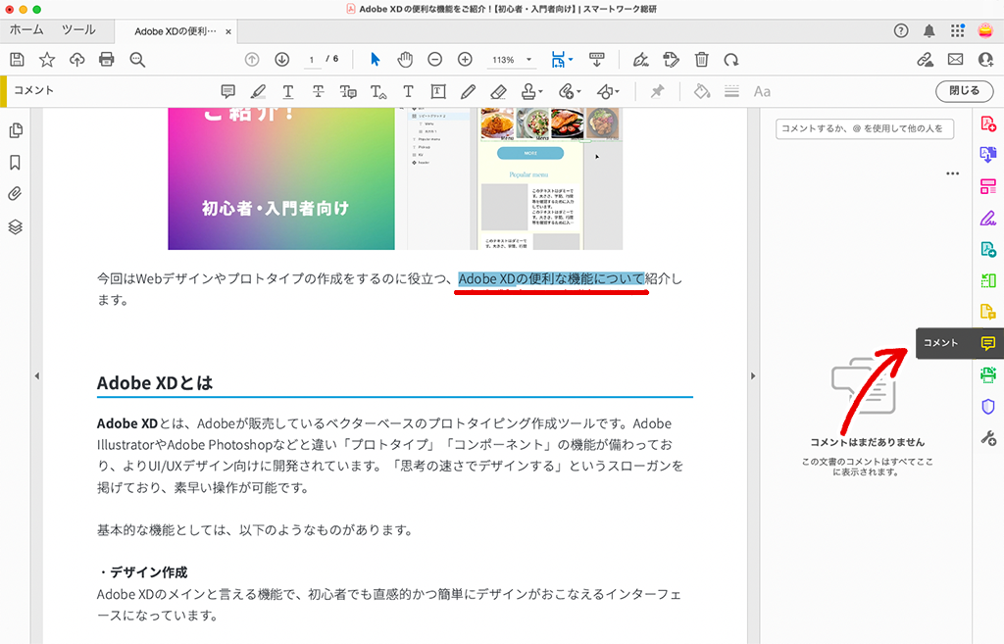
Task: Click the page number field showing 1
Action: click(x=312, y=60)
